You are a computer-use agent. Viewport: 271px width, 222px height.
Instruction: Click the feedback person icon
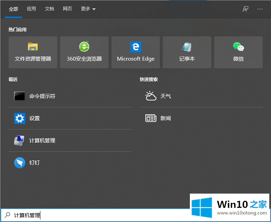click(245, 9)
